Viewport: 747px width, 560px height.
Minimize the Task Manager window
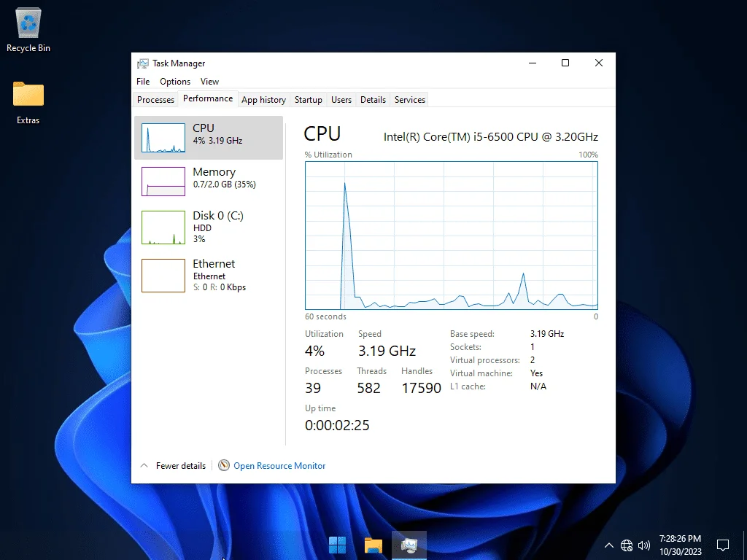point(533,63)
